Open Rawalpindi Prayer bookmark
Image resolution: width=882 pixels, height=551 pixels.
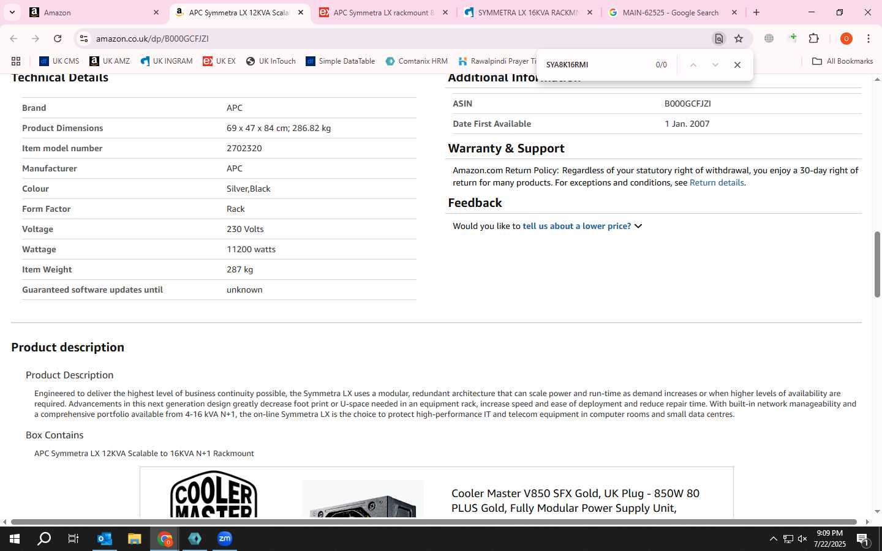point(497,61)
